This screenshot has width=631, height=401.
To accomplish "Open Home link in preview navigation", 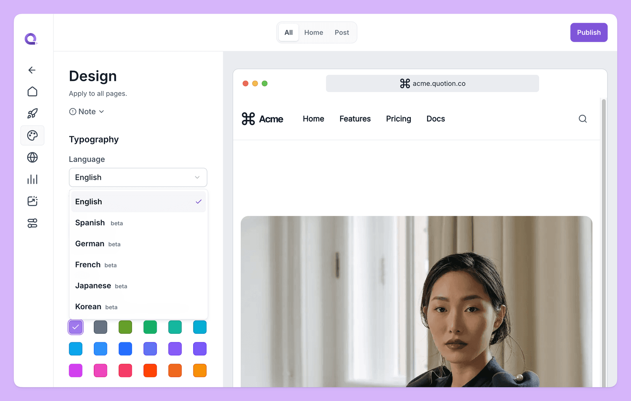I will (x=313, y=119).
